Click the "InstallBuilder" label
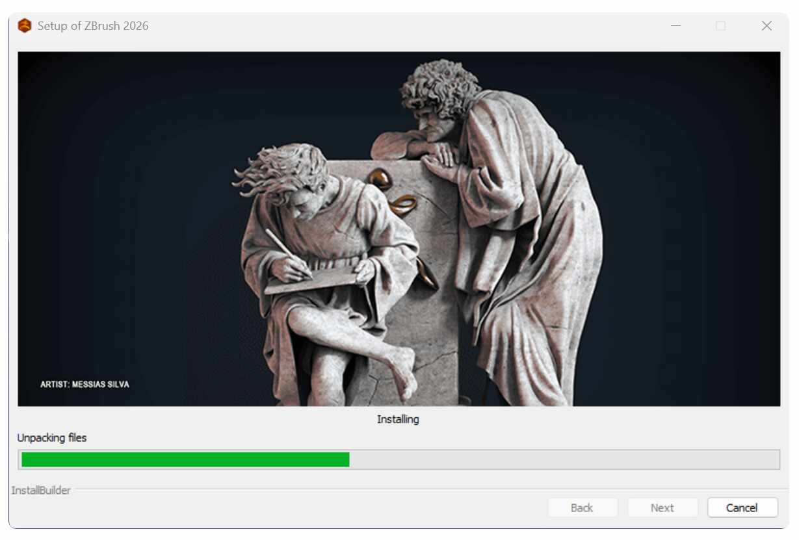The width and height of the screenshot is (799, 540). pyautogui.click(x=41, y=490)
